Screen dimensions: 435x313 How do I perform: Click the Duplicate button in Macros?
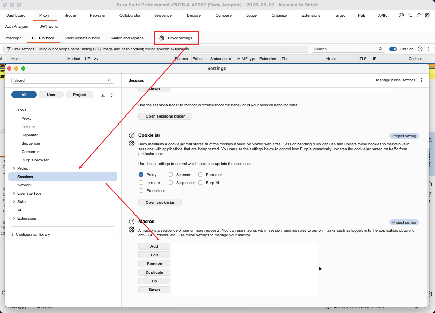[154, 272]
